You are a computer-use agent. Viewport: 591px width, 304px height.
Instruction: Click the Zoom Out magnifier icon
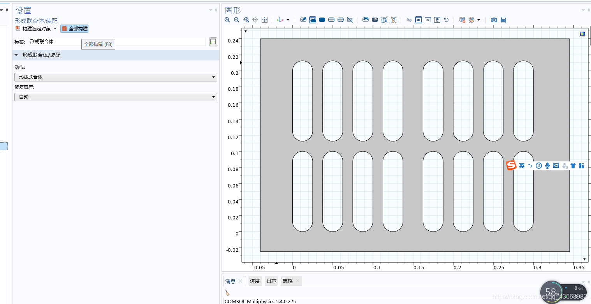[x=236, y=20]
